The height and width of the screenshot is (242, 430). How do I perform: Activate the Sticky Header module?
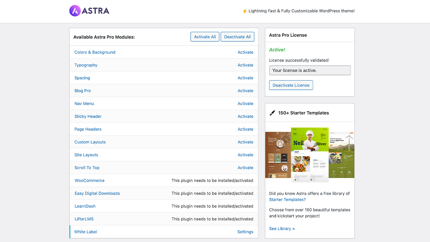pyautogui.click(x=245, y=116)
